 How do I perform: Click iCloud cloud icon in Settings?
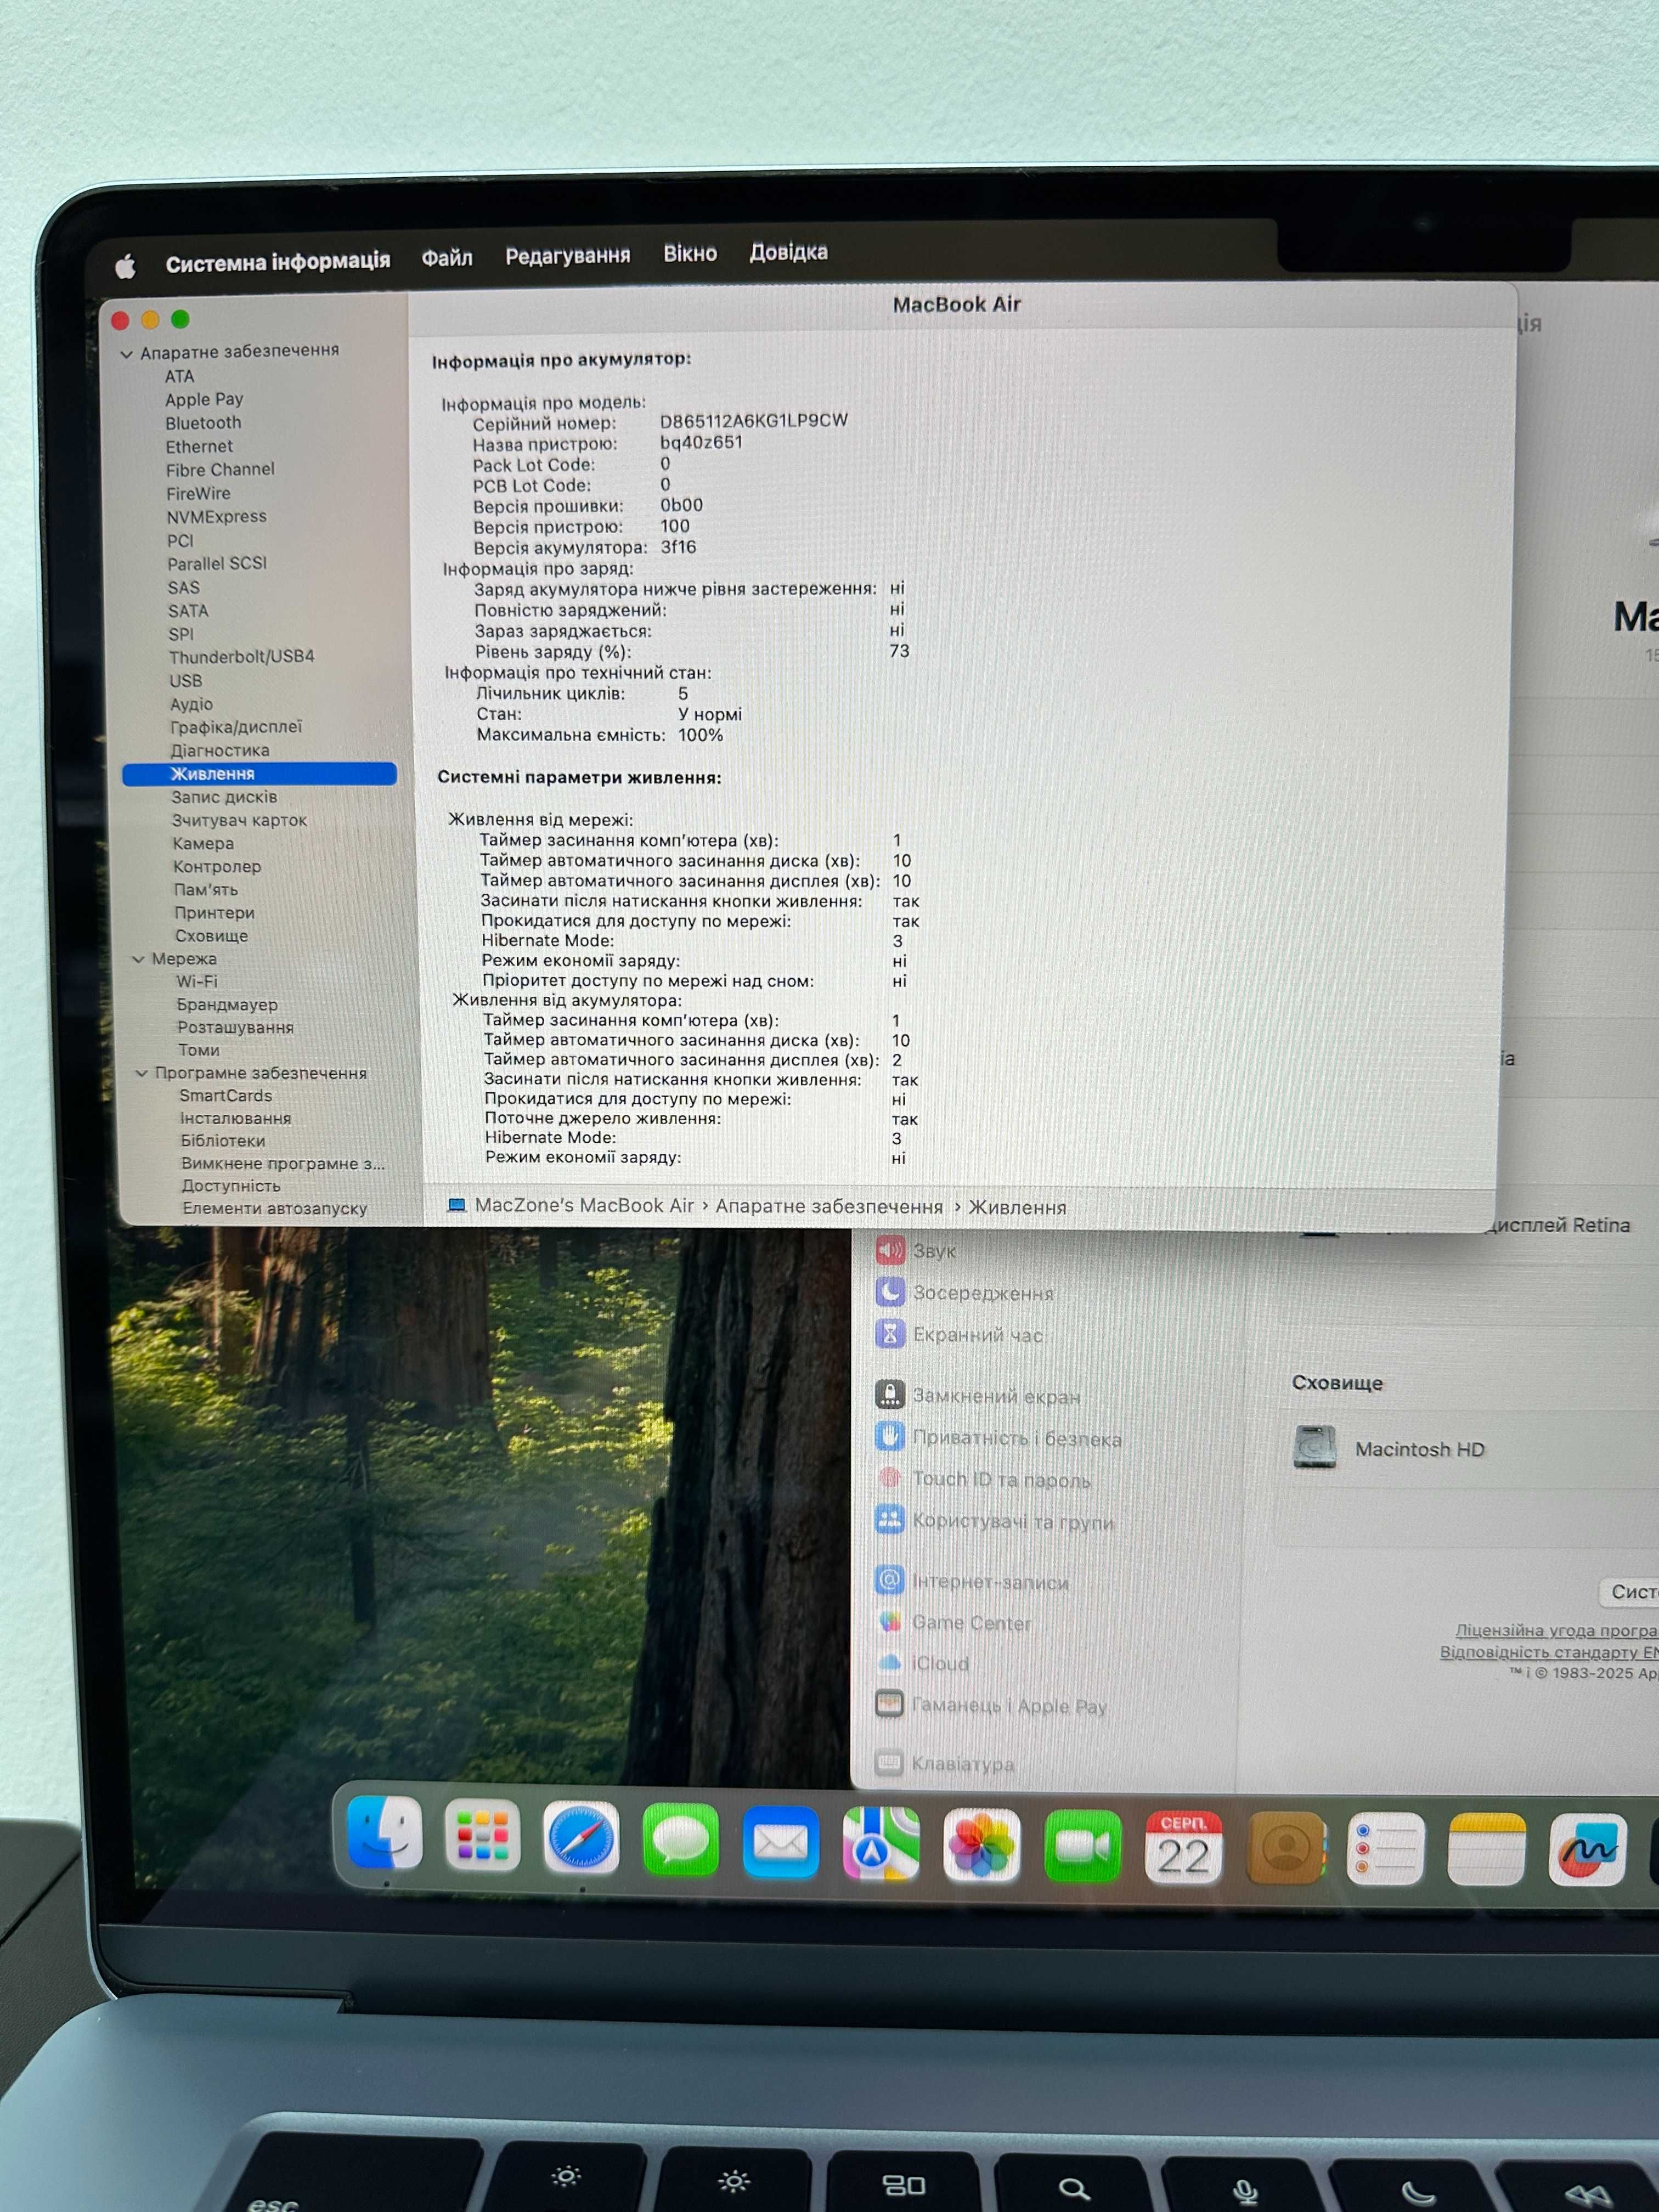tap(889, 1662)
